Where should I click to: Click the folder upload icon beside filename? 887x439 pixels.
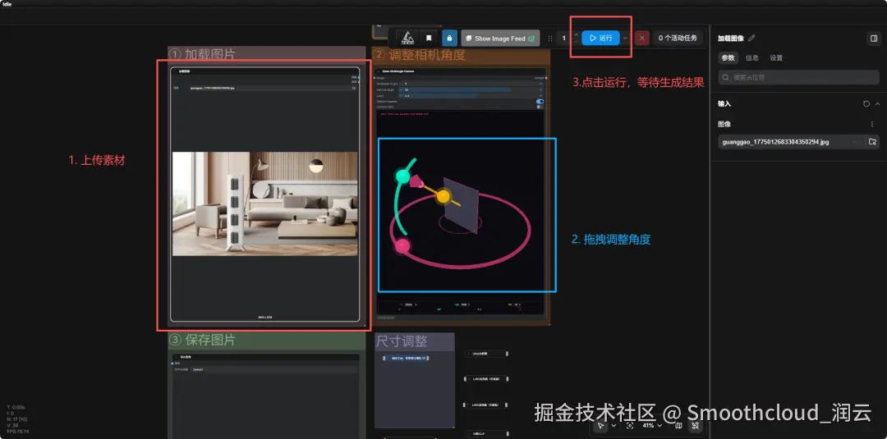click(872, 142)
